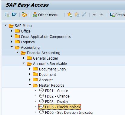Expand the Account folder arrow
The height and width of the screenshot is (115, 125).
click(x=30, y=80)
